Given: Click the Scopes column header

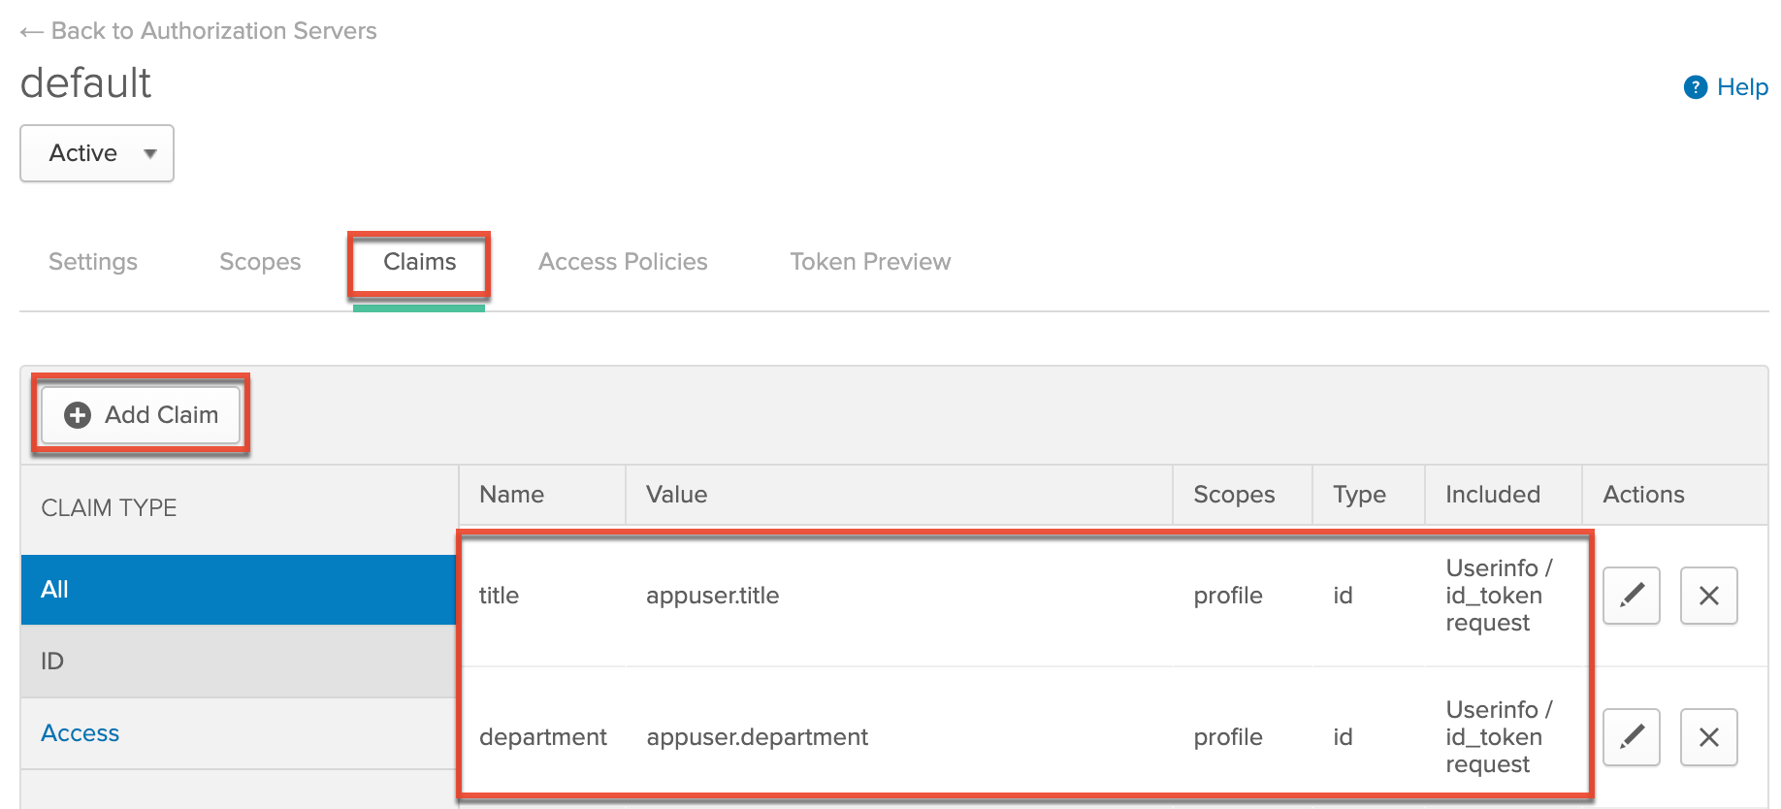Looking at the screenshot, I should pyautogui.click(x=1234, y=495).
